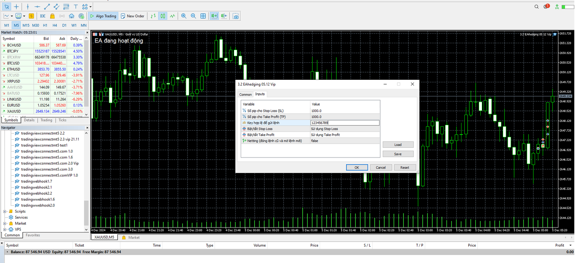Switch chart to line chart display
The width and height of the screenshot is (580, 263).
[x=172, y=16]
